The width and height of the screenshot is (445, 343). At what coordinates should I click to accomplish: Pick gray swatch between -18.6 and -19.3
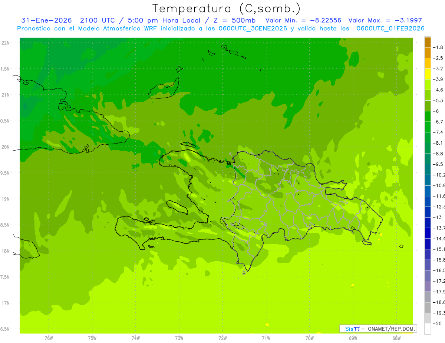[x=428, y=307]
